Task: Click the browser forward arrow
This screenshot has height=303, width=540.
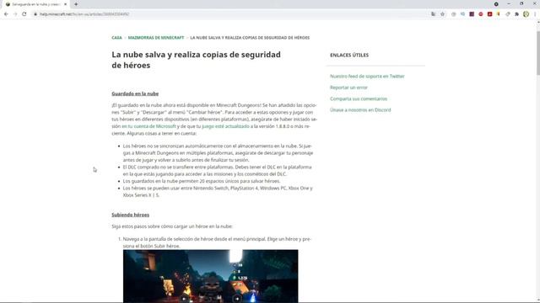Action: pyautogui.click(x=15, y=14)
